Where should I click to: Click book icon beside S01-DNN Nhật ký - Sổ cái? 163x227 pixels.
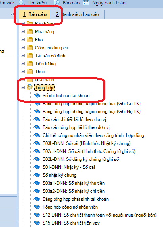37,167
